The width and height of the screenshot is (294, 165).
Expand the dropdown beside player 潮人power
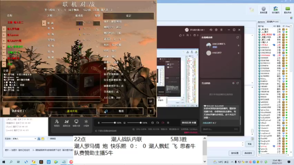point(4,35)
